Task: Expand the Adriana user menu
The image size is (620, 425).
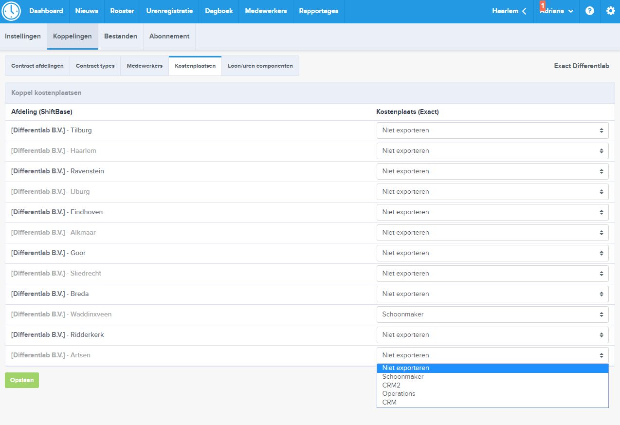Action: 557,11
